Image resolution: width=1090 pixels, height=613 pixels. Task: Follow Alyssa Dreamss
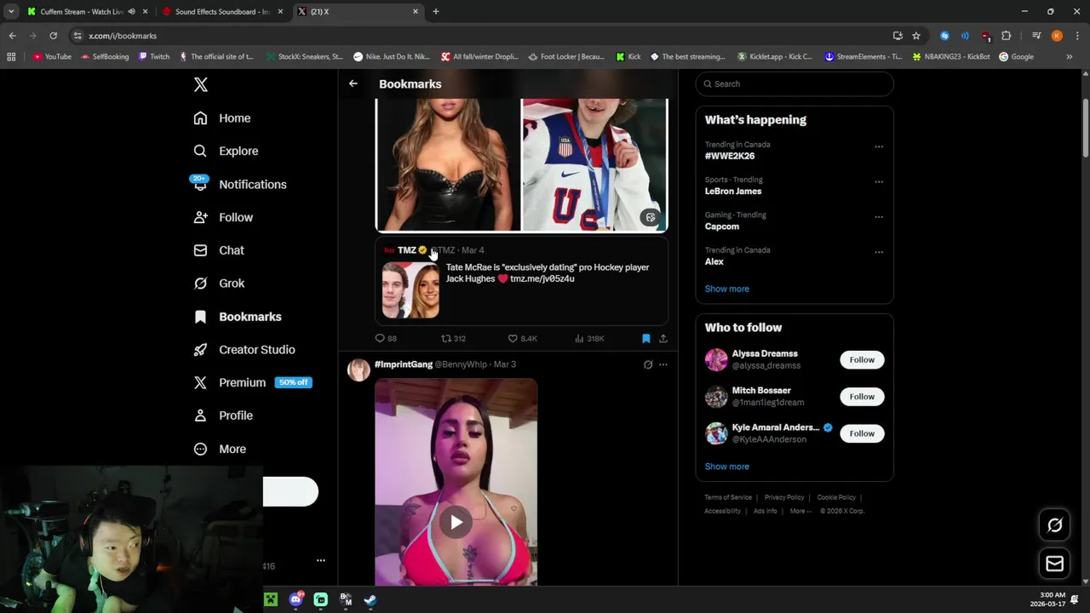862,359
